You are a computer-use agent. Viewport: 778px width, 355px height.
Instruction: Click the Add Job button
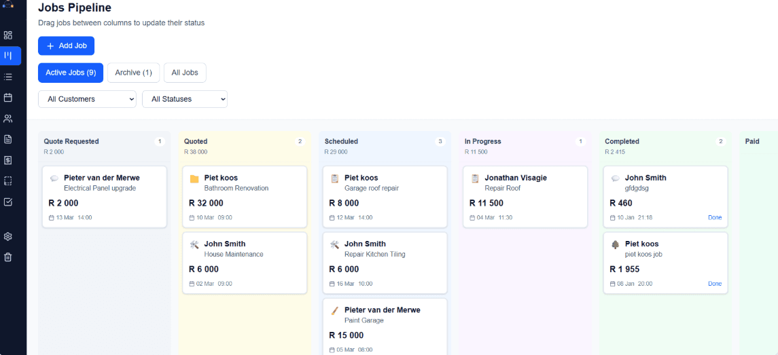tap(66, 45)
